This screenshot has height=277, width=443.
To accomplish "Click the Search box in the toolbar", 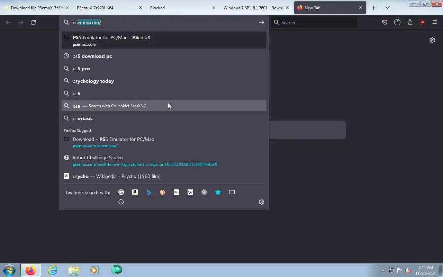I will [314, 23].
